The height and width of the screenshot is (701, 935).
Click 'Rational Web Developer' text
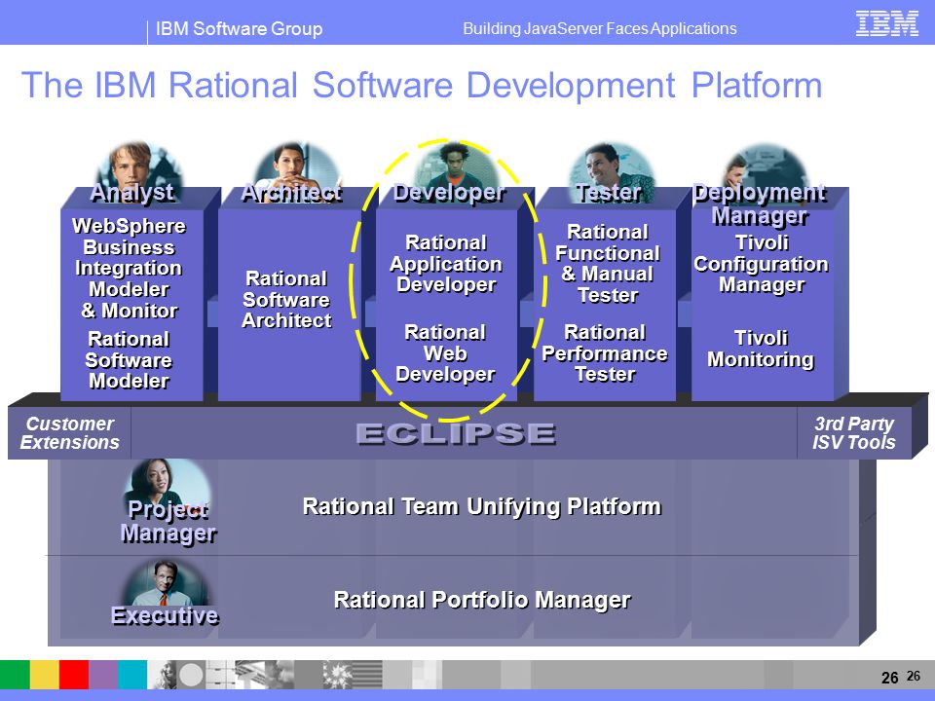[x=445, y=353]
